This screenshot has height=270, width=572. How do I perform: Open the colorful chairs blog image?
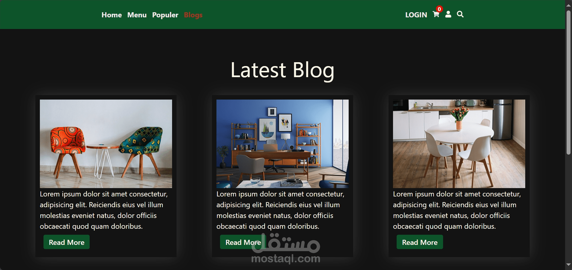coord(106,144)
